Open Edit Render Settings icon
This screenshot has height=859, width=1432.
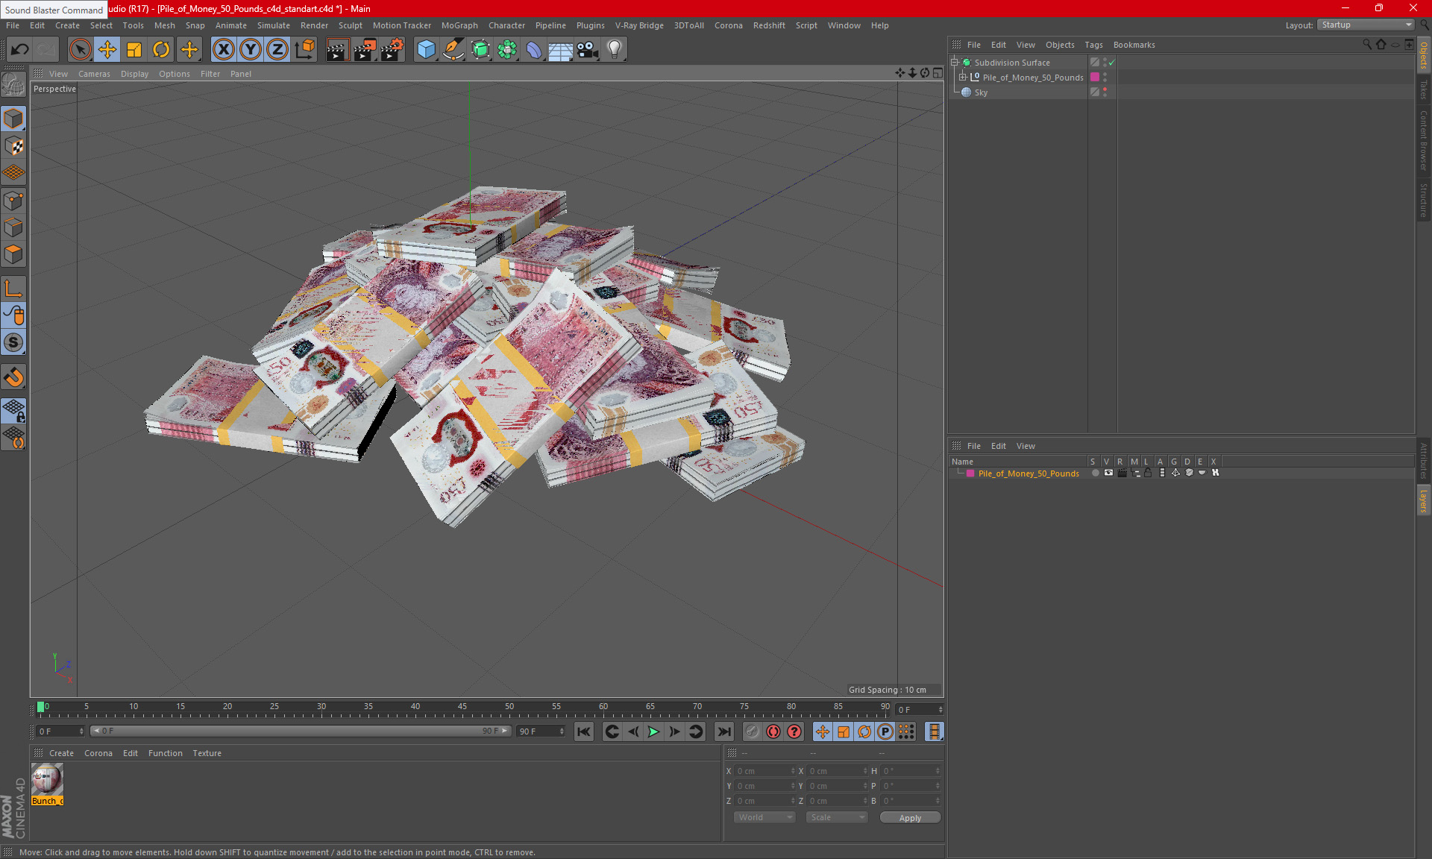392,50
